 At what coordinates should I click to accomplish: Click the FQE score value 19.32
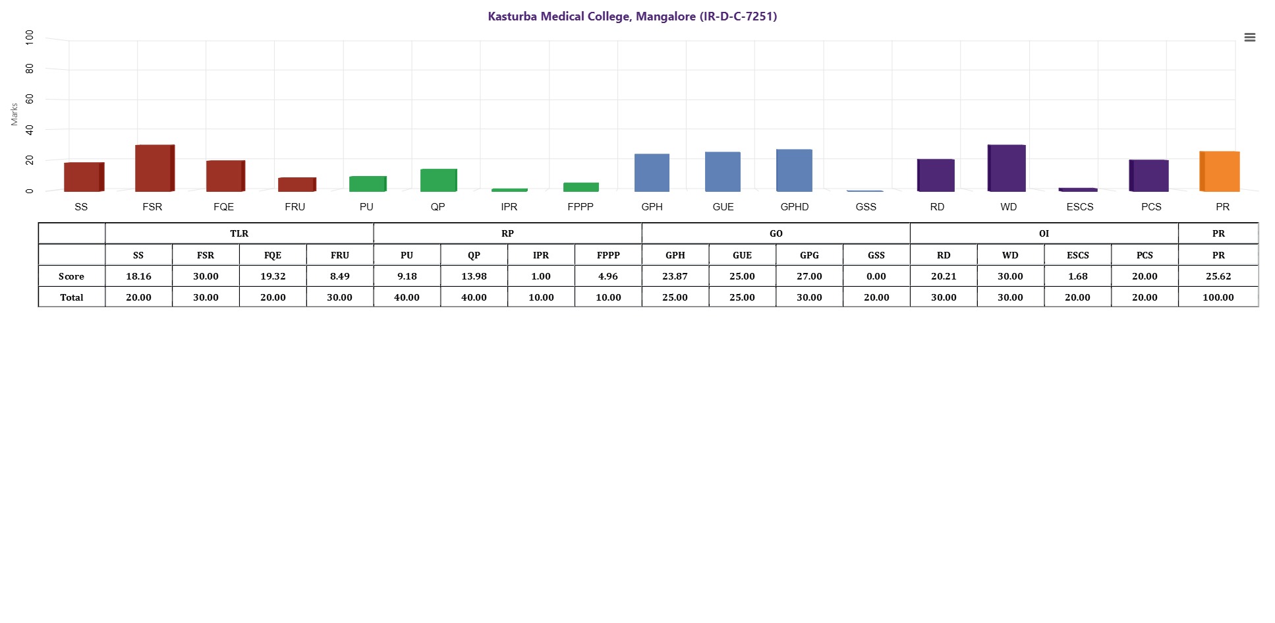click(273, 276)
